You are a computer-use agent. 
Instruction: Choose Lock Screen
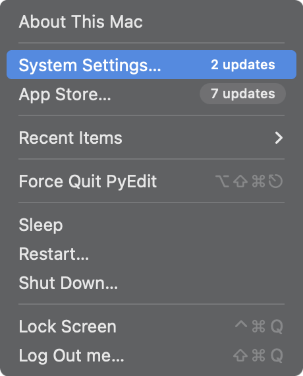tap(151, 327)
